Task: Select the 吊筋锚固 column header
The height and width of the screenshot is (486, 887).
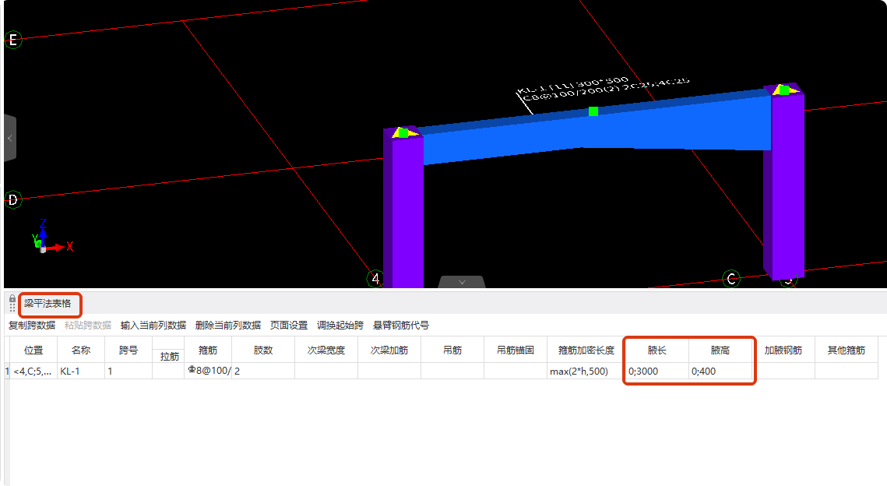Action: coord(516,350)
